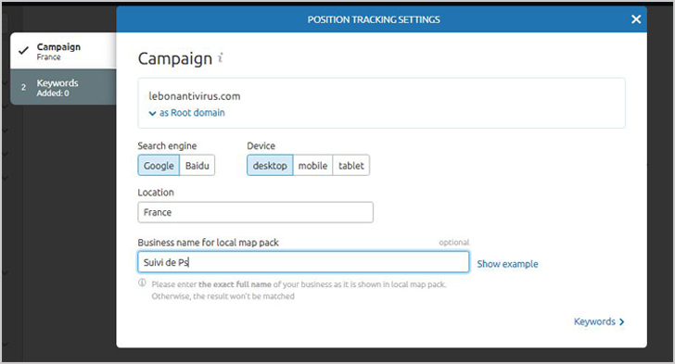675x364 pixels.
Task: Choose the tablet device option
Action: tap(350, 165)
